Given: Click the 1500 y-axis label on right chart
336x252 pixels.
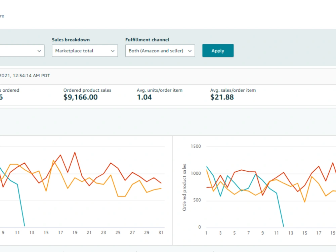Looking at the screenshot, I should 196,146.
